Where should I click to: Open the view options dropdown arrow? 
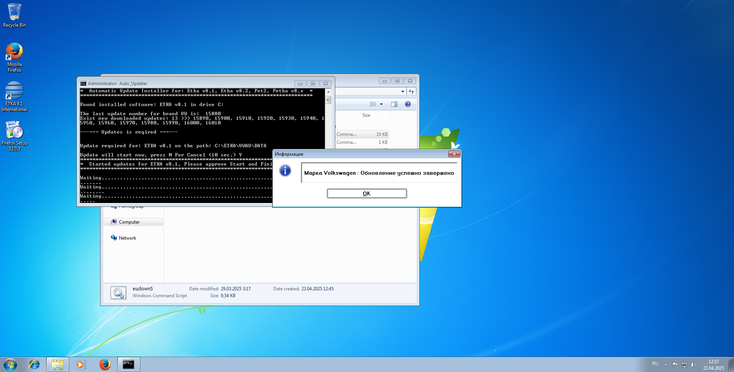381,104
